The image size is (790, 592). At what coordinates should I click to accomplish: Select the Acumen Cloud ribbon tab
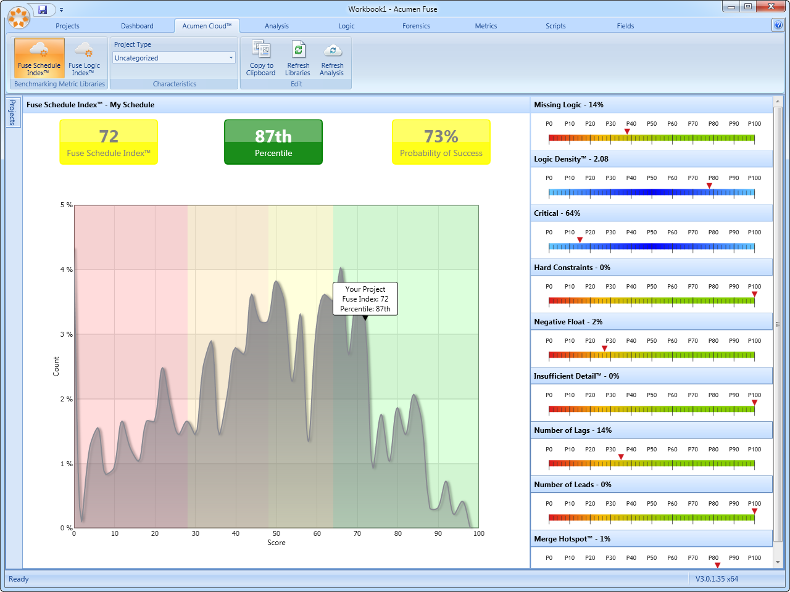[207, 26]
